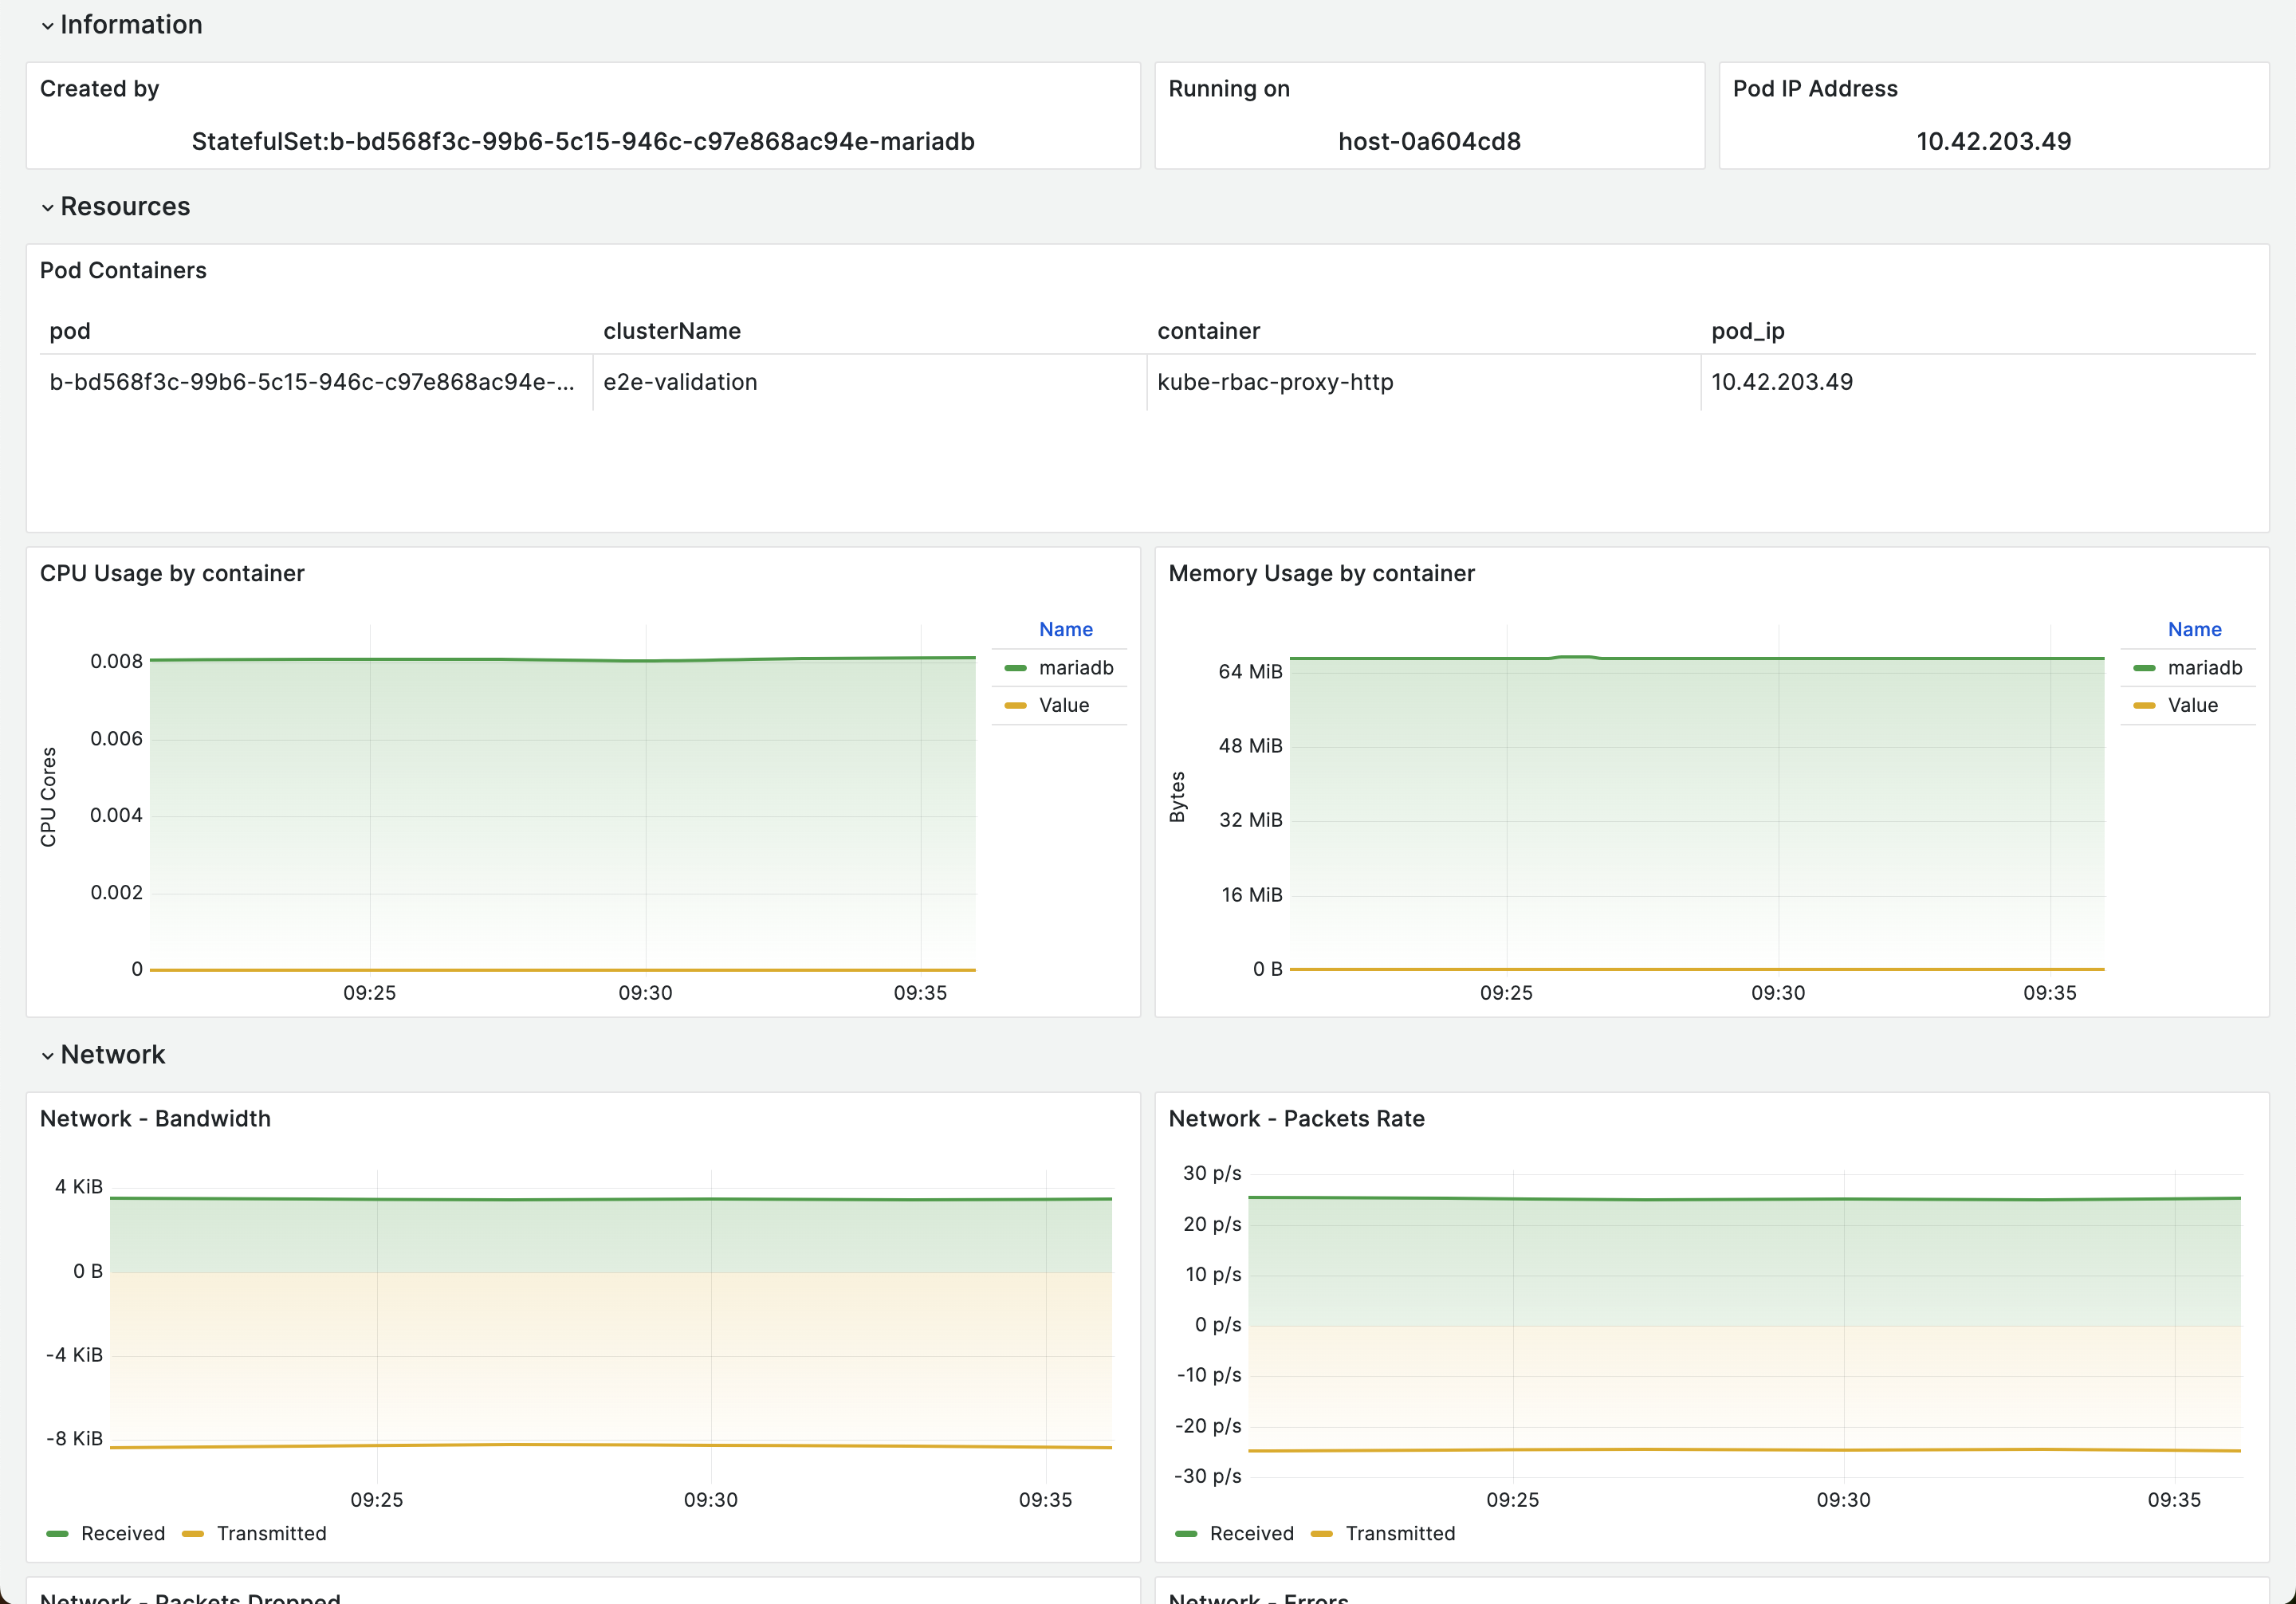Viewport: 2296px width, 1604px height.
Task: Sort CPU Usage legend by Name header
Action: [1065, 630]
